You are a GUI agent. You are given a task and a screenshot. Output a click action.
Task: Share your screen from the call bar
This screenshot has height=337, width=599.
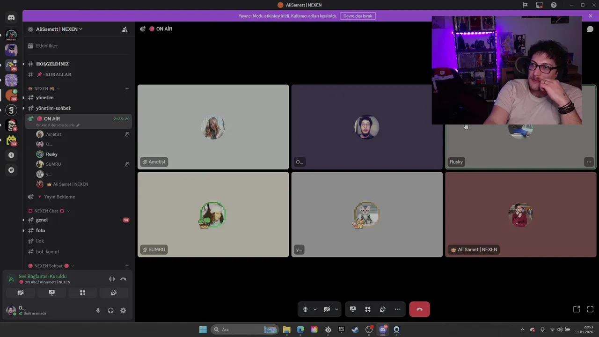353,309
